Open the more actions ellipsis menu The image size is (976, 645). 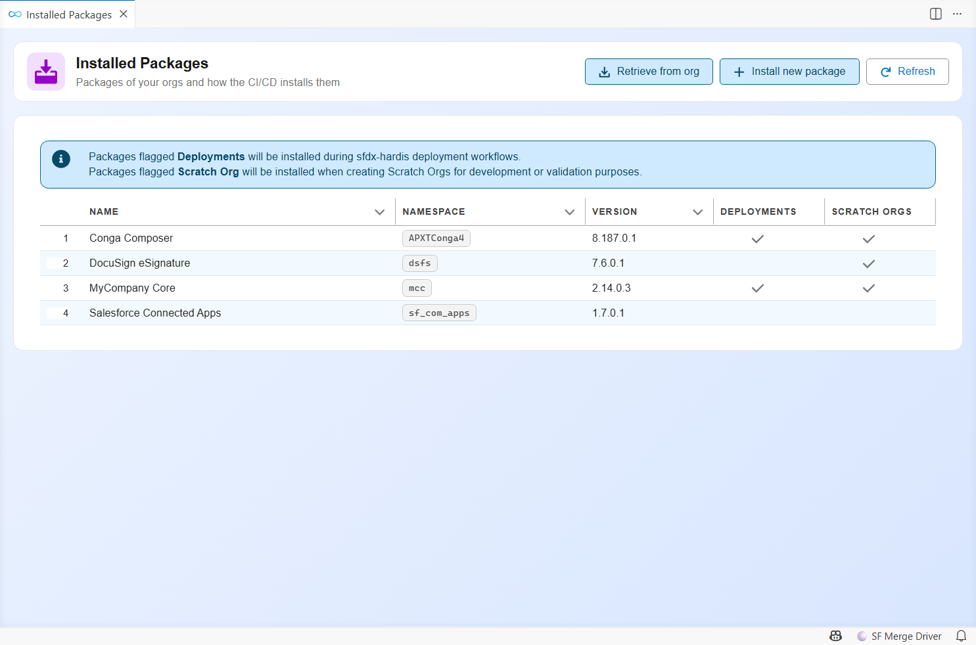pos(957,14)
